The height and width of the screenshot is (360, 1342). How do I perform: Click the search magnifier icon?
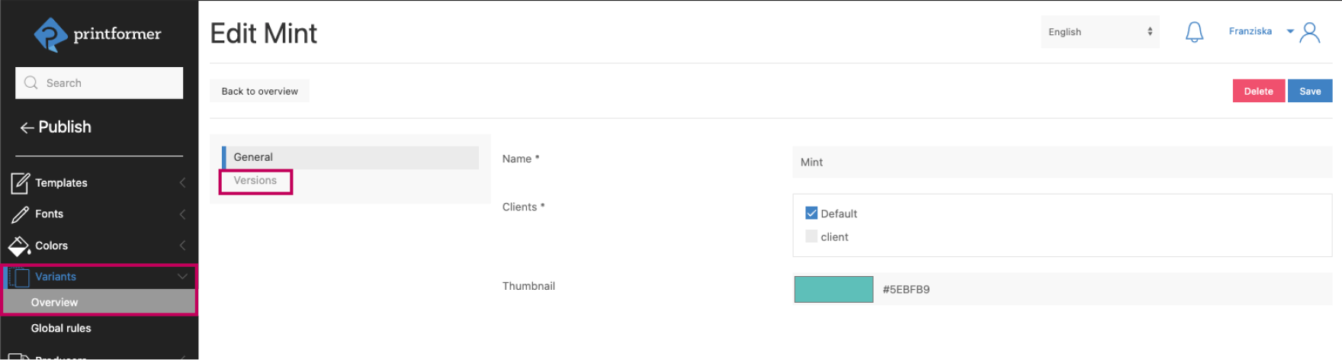[31, 83]
